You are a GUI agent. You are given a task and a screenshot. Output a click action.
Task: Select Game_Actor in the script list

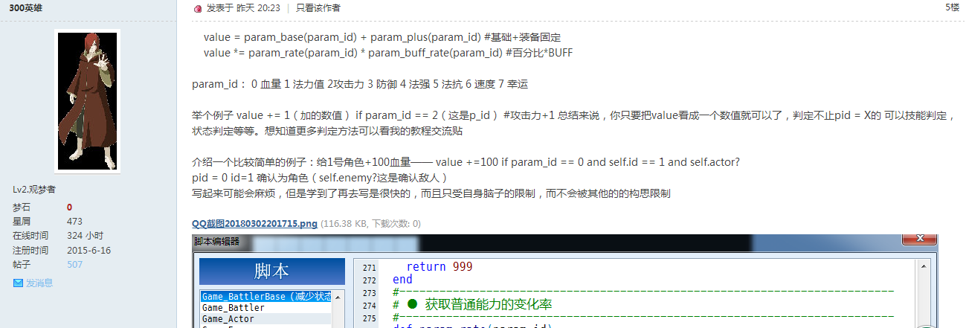228,318
